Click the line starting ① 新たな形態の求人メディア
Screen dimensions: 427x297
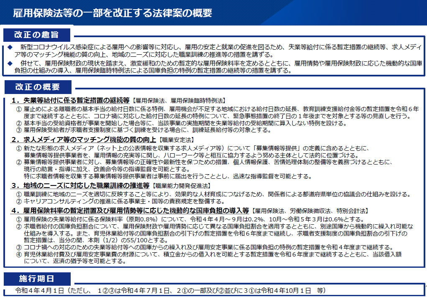tap(192, 149)
